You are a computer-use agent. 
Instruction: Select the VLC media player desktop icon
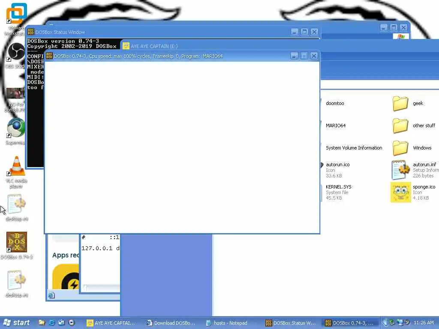pos(16,172)
